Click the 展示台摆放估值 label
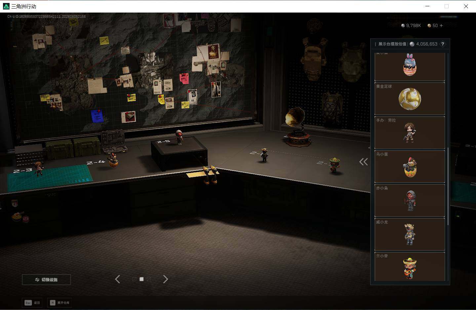This screenshot has height=310, width=476. click(392, 44)
